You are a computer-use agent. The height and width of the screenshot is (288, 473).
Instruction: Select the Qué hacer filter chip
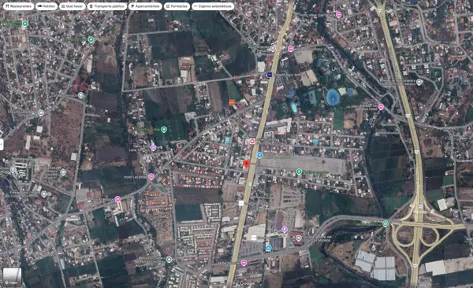[73, 6]
